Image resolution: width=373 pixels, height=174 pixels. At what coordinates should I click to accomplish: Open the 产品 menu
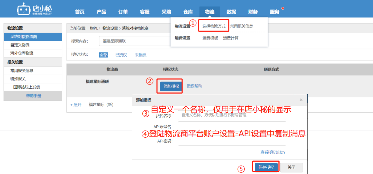(x=101, y=12)
